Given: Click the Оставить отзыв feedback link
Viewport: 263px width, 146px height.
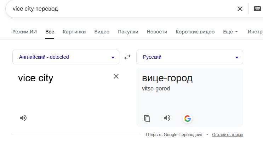Looking at the screenshot, I should tap(228, 135).
